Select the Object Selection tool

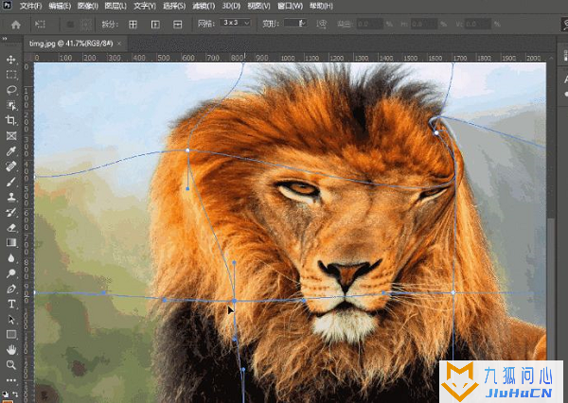point(11,105)
